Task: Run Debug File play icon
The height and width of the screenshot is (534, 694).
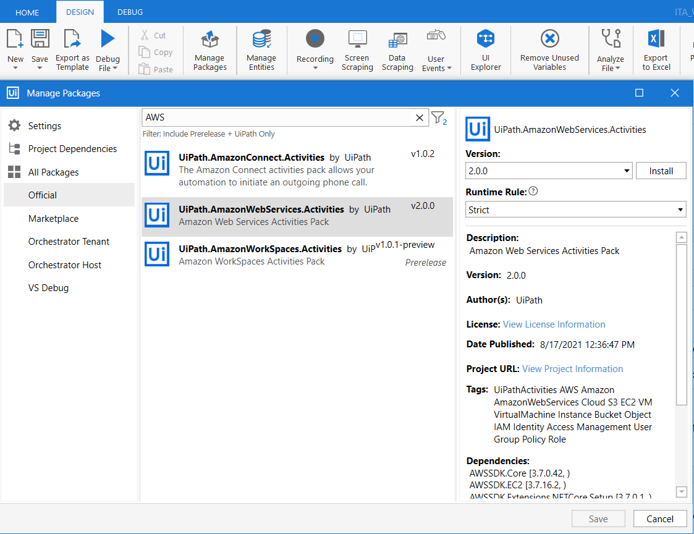Action: click(108, 39)
